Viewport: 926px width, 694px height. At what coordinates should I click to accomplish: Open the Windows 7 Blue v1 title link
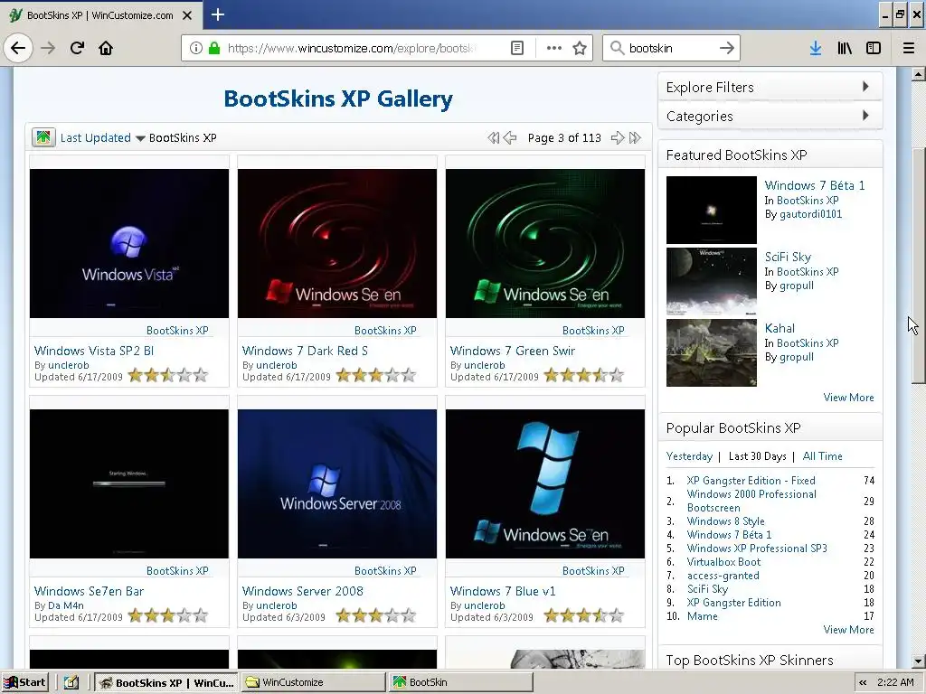coord(503,591)
